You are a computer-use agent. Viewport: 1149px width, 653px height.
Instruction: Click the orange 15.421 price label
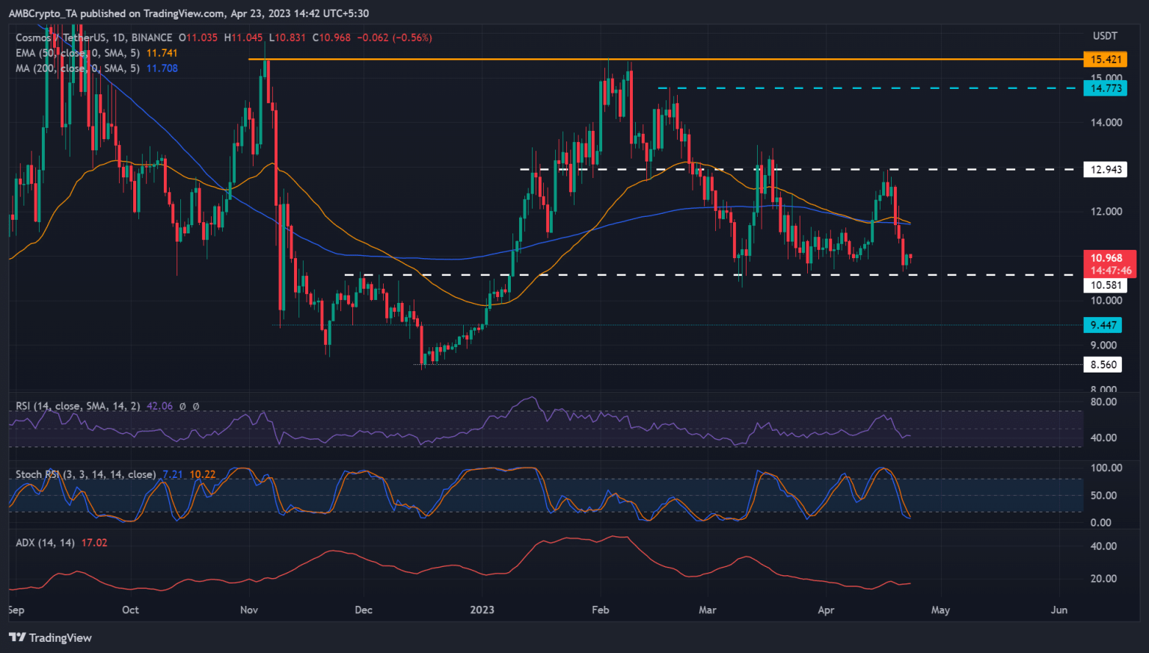(1105, 59)
